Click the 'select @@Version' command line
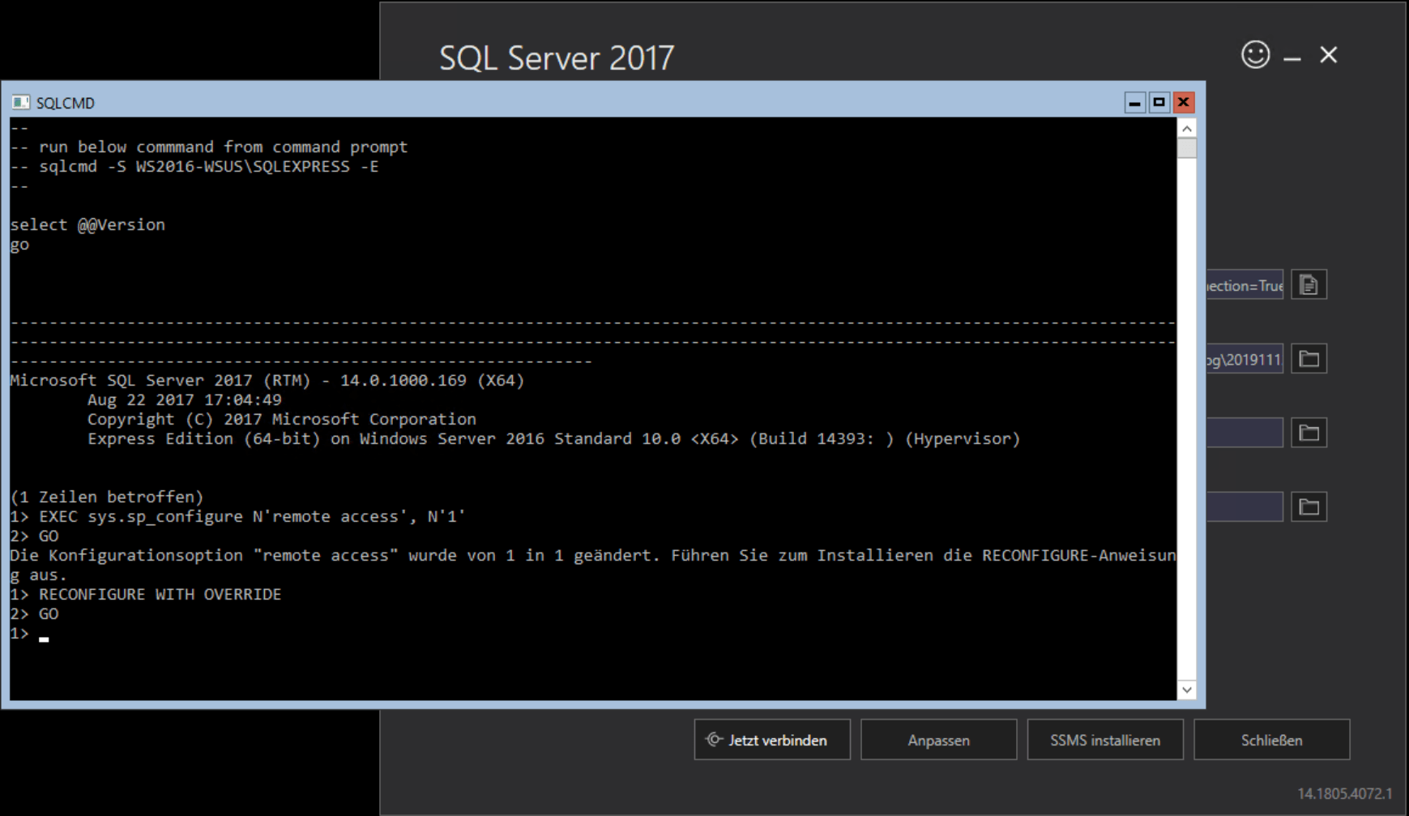 (88, 225)
